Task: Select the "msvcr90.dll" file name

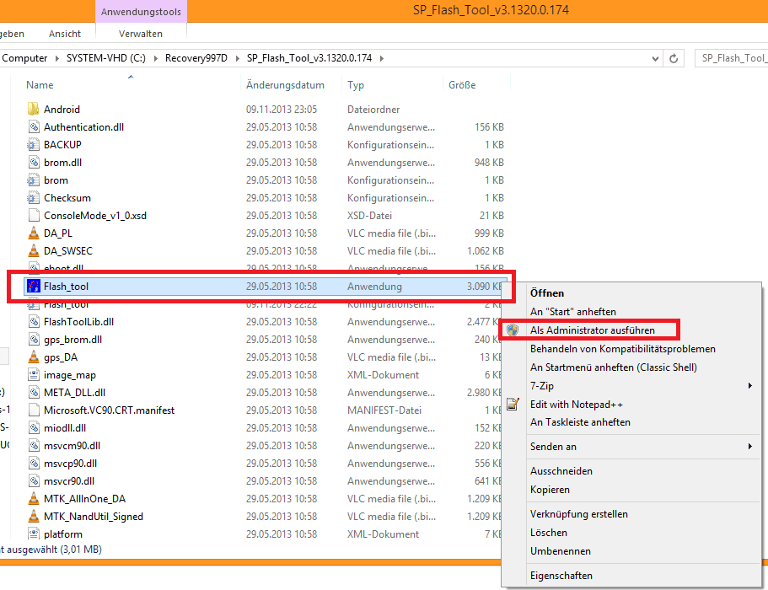Action: (x=69, y=480)
